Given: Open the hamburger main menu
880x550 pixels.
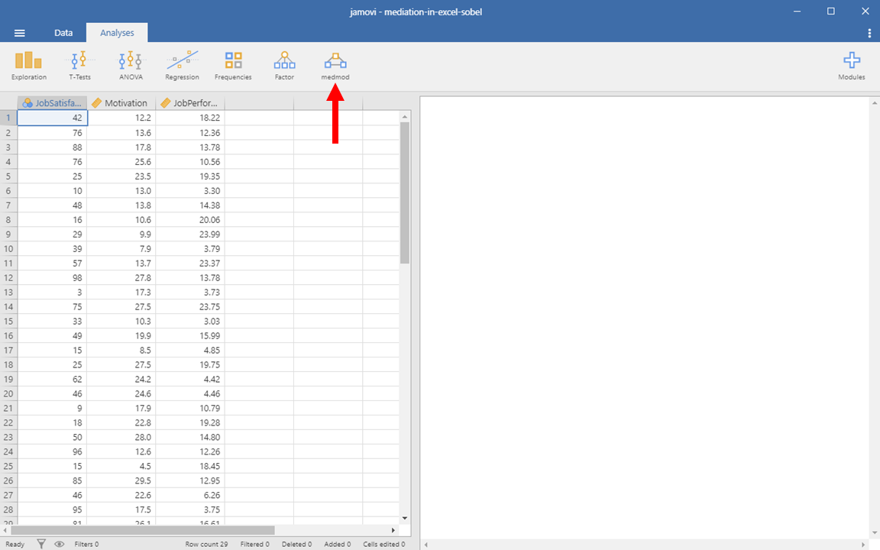Looking at the screenshot, I should click(x=20, y=33).
